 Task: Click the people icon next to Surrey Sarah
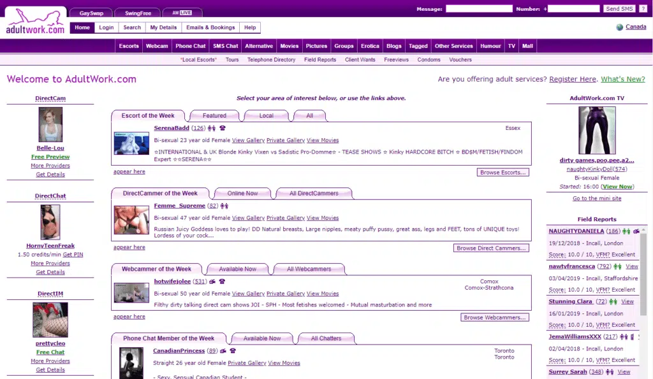[609, 372]
